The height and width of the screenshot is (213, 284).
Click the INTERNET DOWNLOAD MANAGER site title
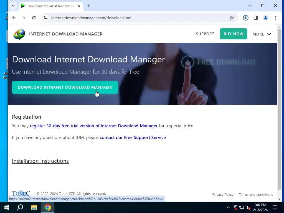coord(66,34)
